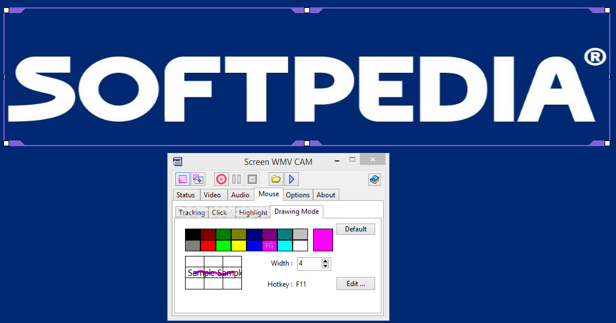
Task: Choose the window selection capture icon
Action: [198, 179]
